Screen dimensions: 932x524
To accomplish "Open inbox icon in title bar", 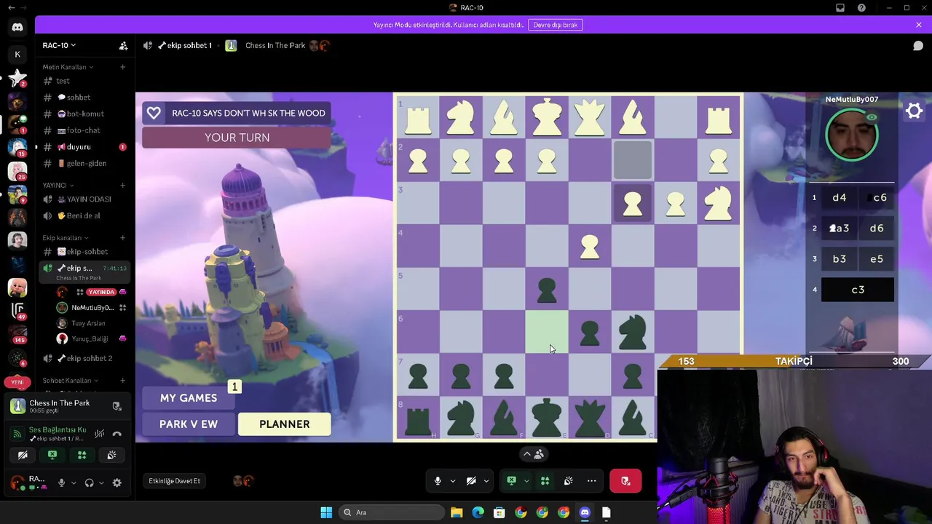I will click(x=840, y=7).
